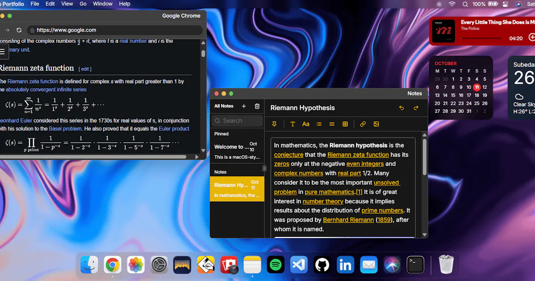Viewport: 535px width, 281px height.
Task: Insert an image into the note
Action: click(x=376, y=124)
